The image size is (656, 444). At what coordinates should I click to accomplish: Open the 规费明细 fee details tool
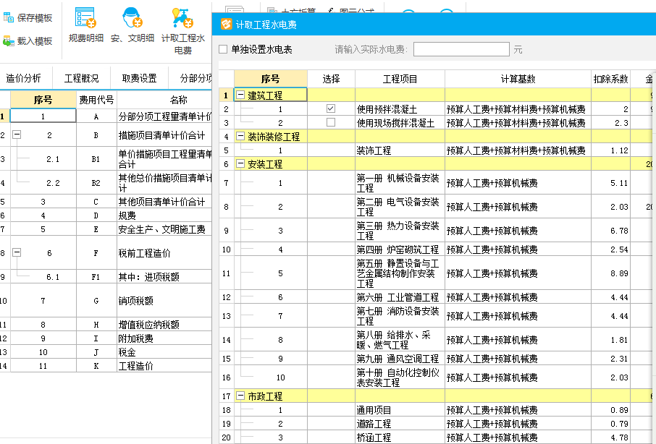(85, 25)
